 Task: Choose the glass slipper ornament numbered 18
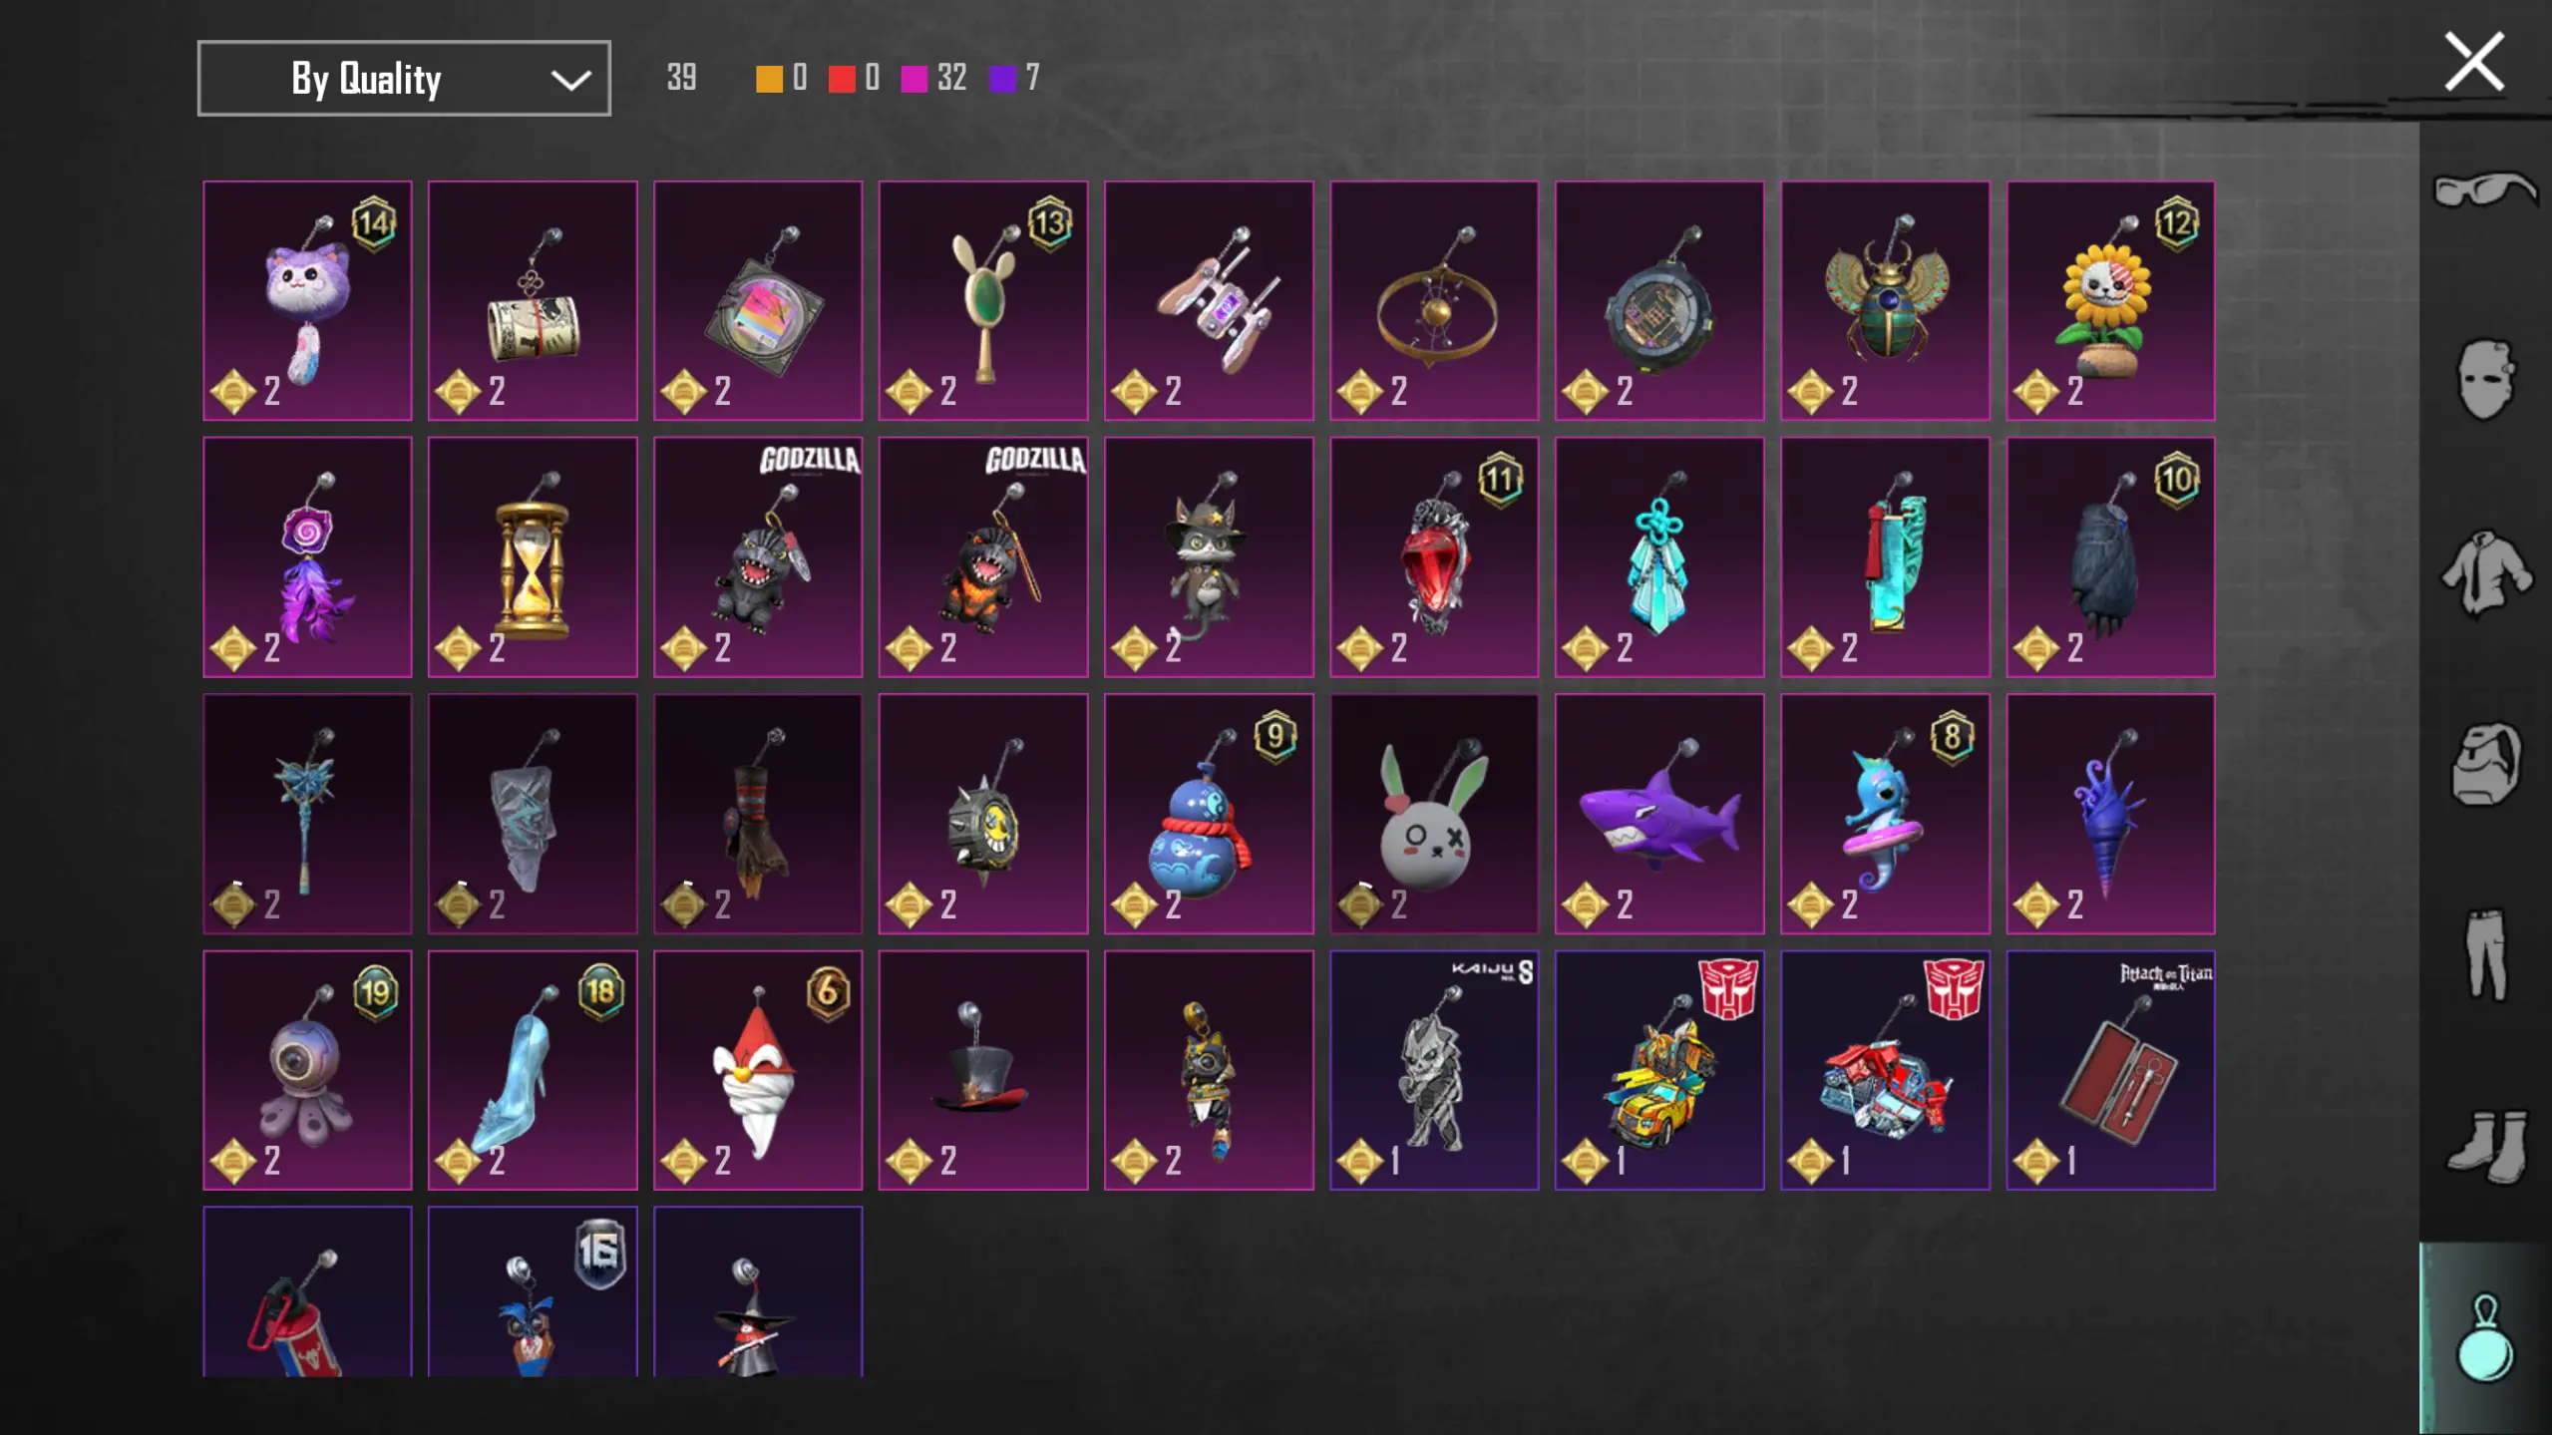(533, 1070)
